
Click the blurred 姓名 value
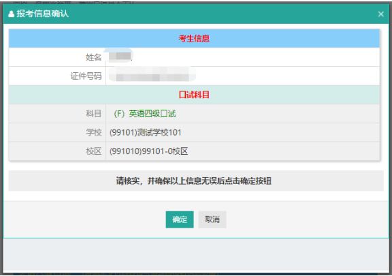coord(120,56)
